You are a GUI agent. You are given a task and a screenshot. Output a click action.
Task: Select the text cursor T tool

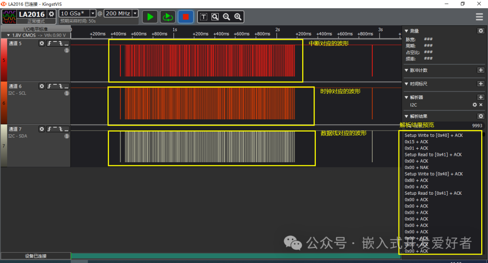[203, 17]
